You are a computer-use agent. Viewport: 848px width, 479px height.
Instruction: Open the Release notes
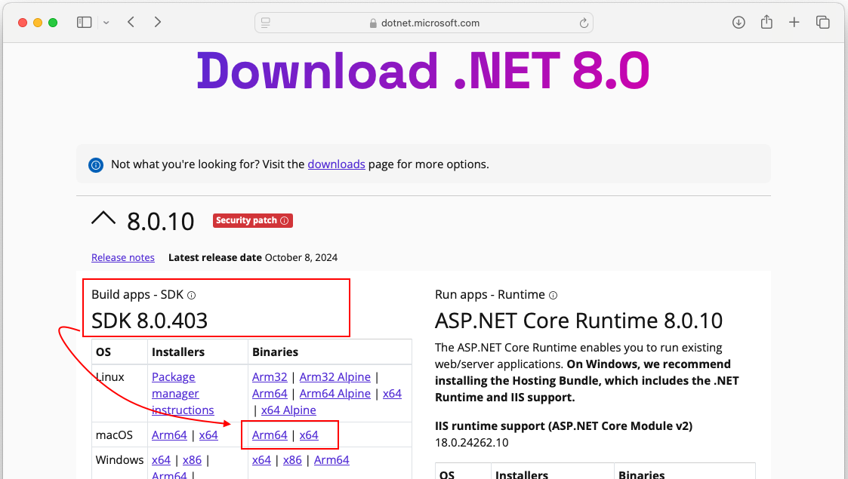pyautogui.click(x=122, y=257)
